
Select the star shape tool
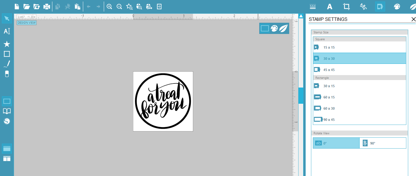point(7,44)
